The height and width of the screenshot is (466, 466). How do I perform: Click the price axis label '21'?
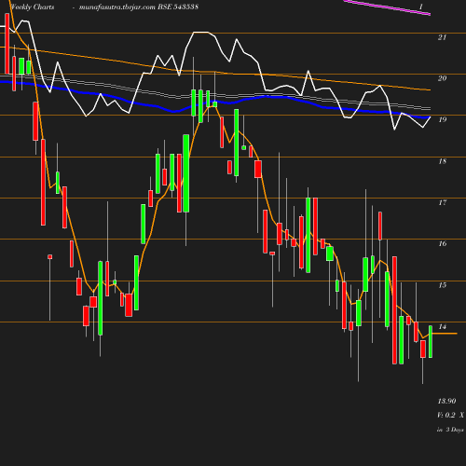[x=442, y=37]
